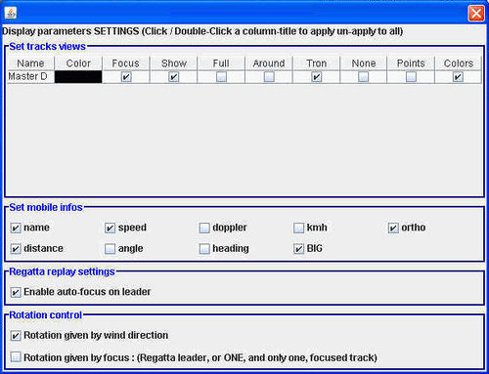Click the Colors column title
The image size is (489, 374).
[458, 63]
